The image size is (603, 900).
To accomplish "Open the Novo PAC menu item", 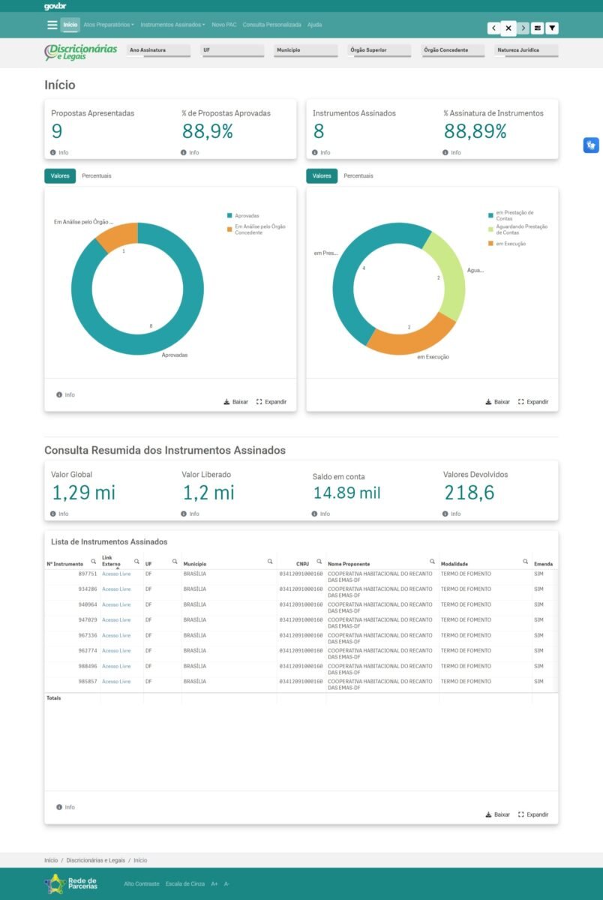I will [223, 25].
